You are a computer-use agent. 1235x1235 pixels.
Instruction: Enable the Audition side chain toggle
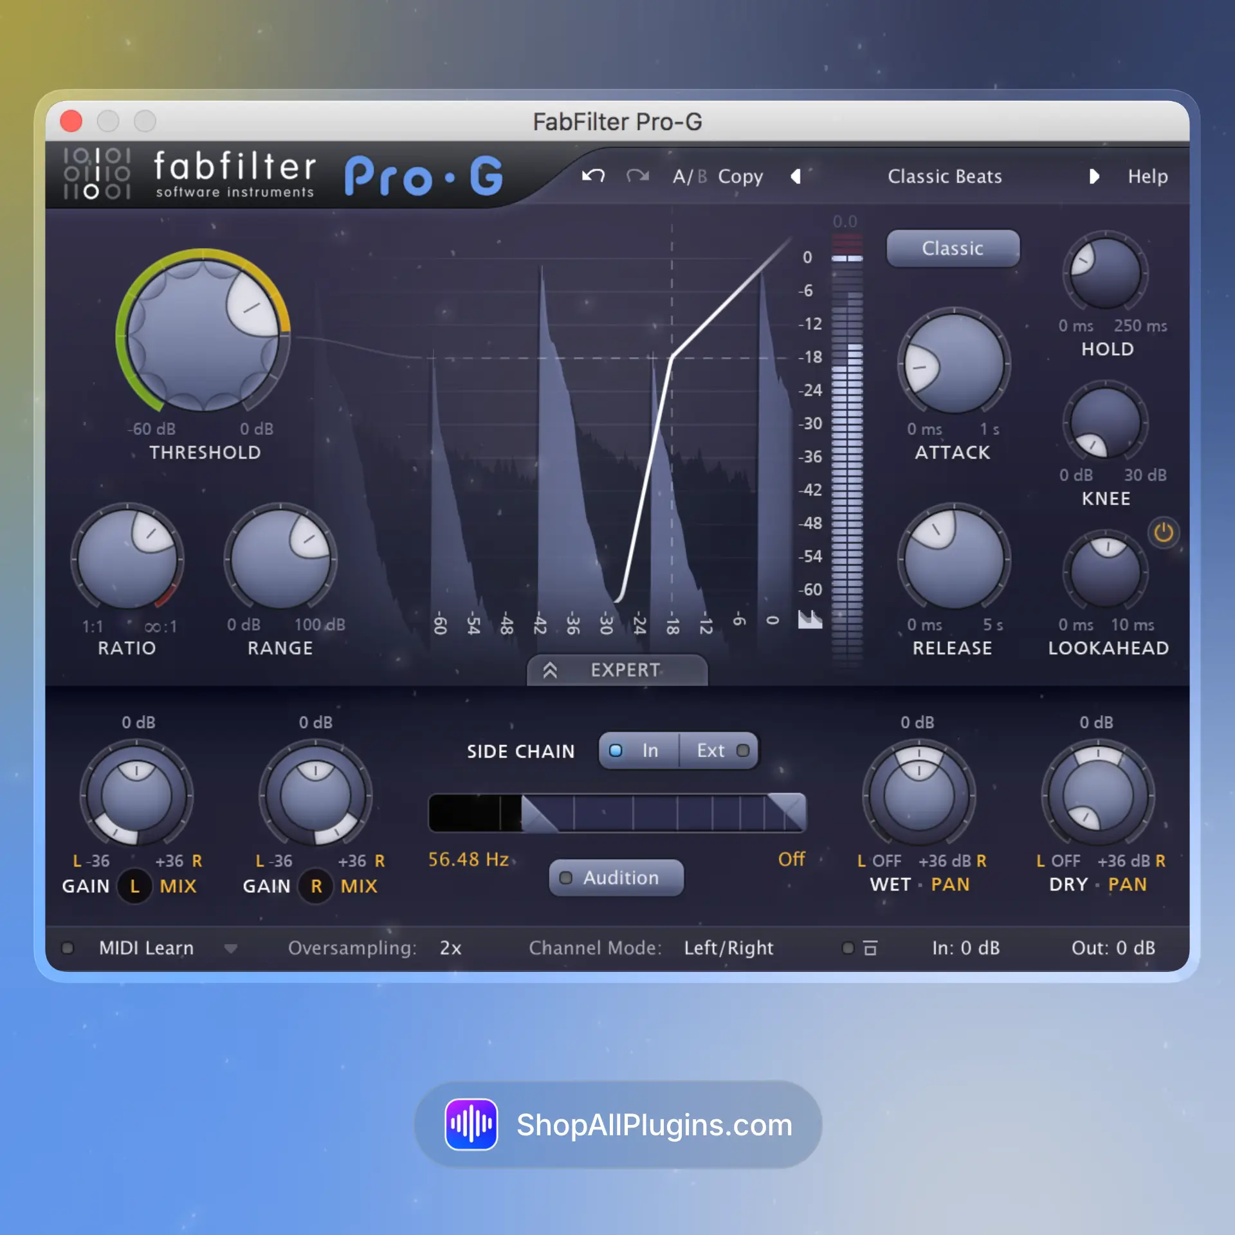(x=616, y=878)
